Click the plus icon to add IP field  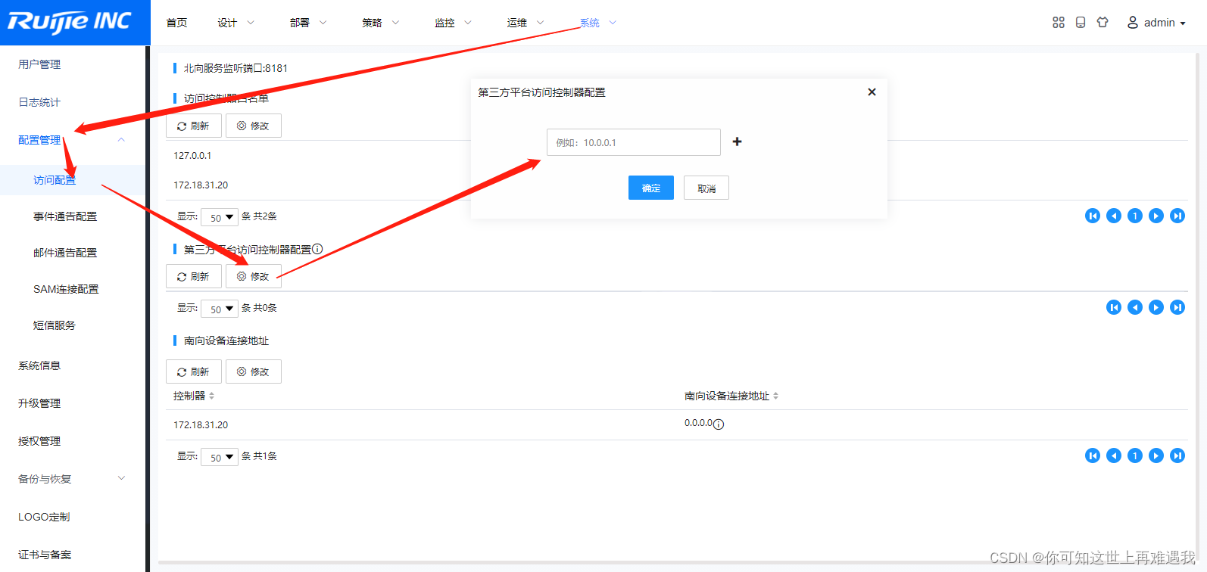[737, 141]
